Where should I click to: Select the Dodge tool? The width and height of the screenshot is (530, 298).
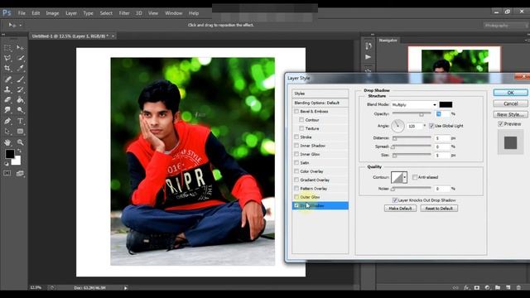tap(20, 110)
